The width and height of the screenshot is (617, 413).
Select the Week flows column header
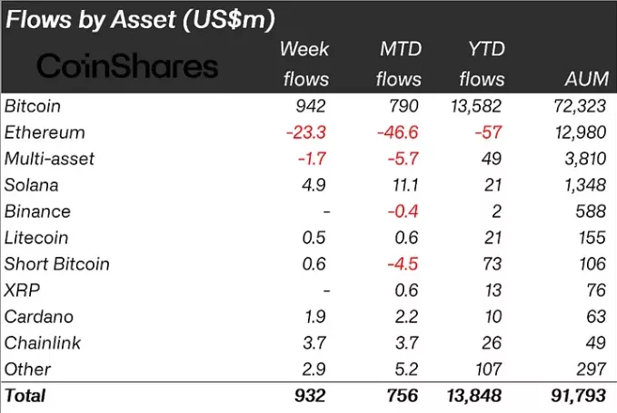[x=304, y=64]
